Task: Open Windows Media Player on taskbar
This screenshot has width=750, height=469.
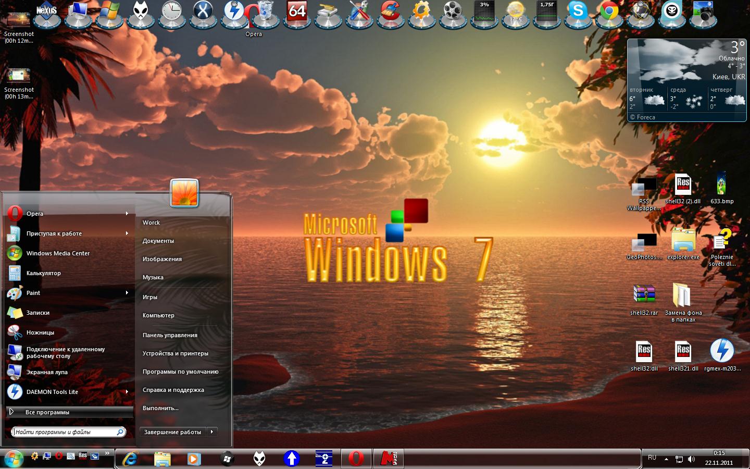Action: (194, 459)
